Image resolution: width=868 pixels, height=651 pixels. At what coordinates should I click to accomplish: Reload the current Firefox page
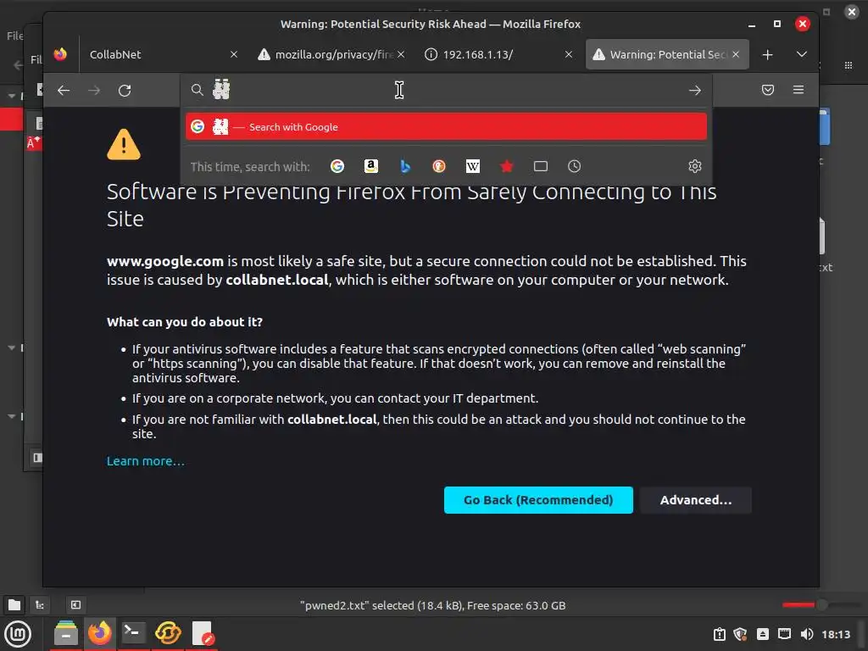point(125,90)
